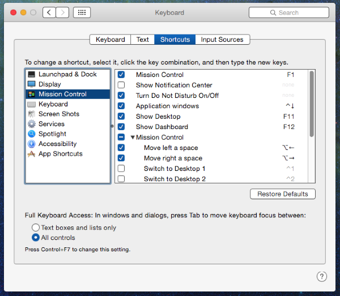Toggle the mixed-state Mission Control group checkbox
Image resolution: width=340 pixels, height=296 pixels.
coord(121,137)
